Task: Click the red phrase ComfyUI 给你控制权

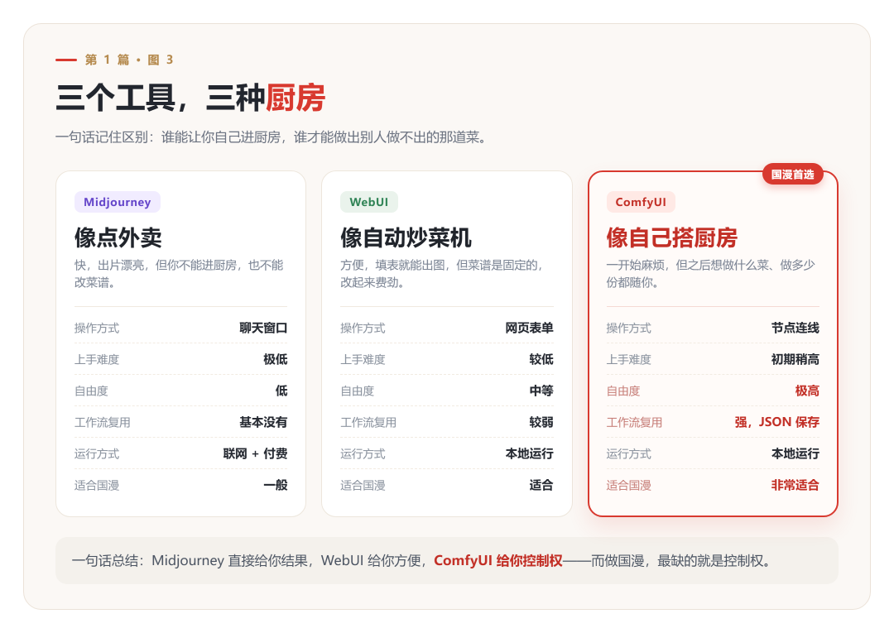Action: pyautogui.click(x=498, y=561)
